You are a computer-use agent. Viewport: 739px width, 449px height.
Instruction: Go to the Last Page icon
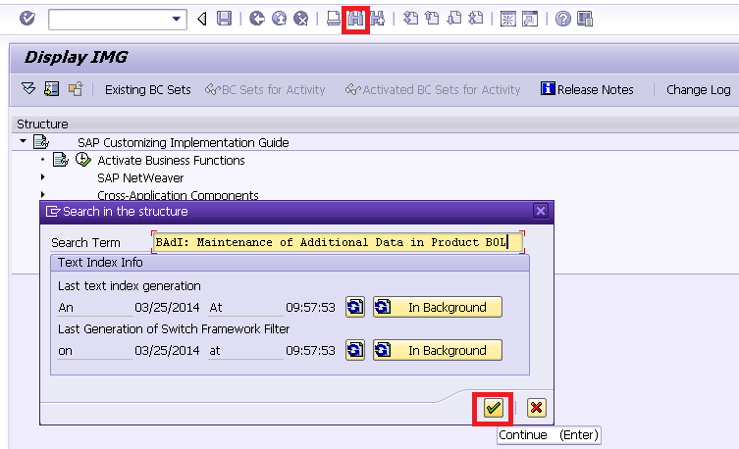(476, 19)
